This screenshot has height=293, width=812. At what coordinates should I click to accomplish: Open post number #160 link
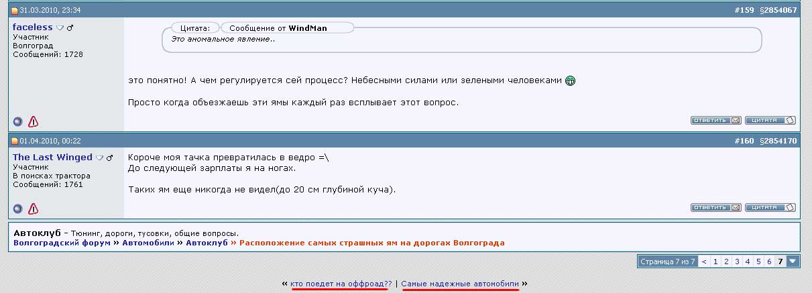(x=744, y=141)
